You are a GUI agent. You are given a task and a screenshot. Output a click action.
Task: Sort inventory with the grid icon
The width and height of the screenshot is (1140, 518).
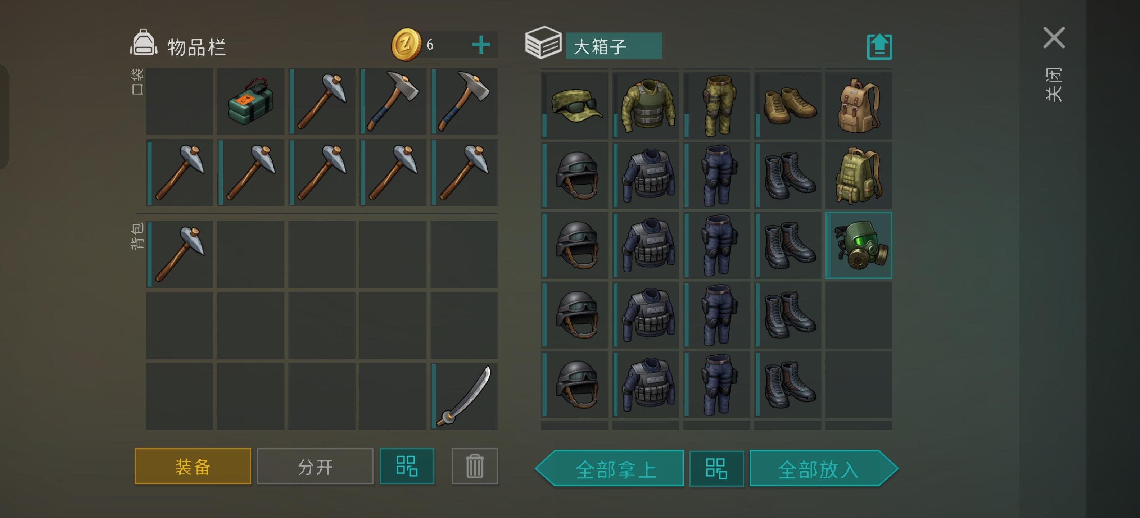[407, 466]
